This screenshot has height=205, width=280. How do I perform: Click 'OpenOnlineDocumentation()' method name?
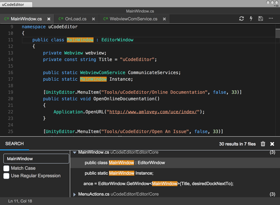tap(126, 99)
